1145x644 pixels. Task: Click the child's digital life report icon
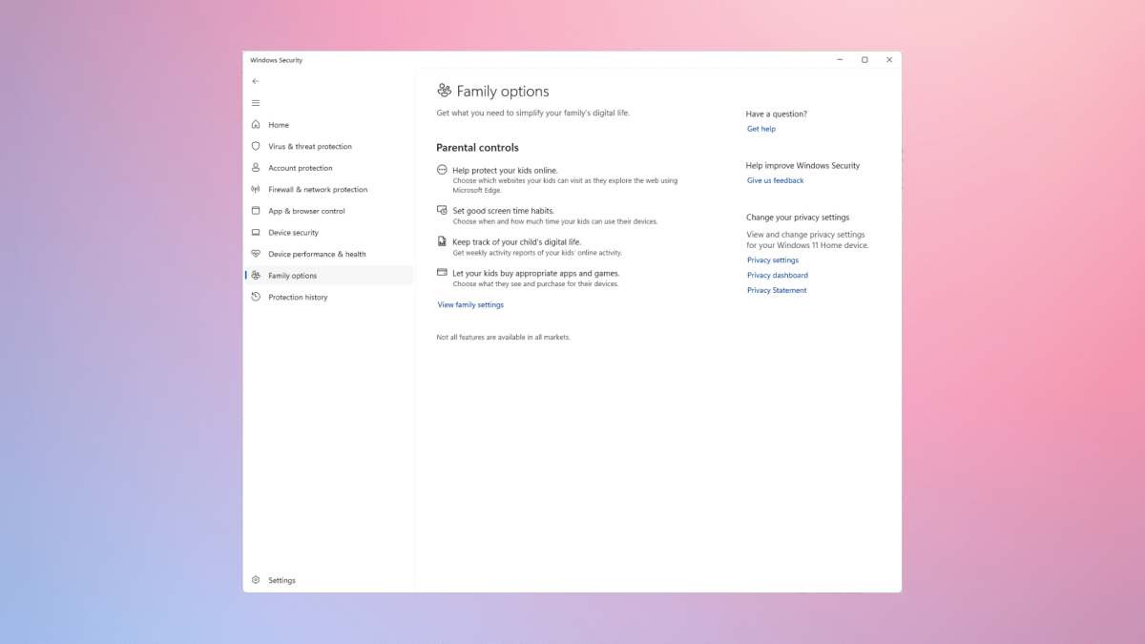point(442,241)
